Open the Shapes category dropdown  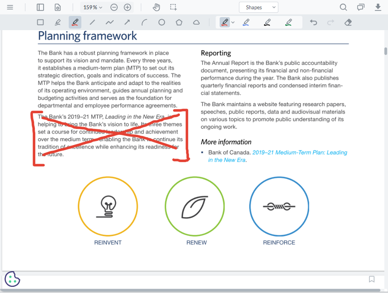(x=259, y=7)
